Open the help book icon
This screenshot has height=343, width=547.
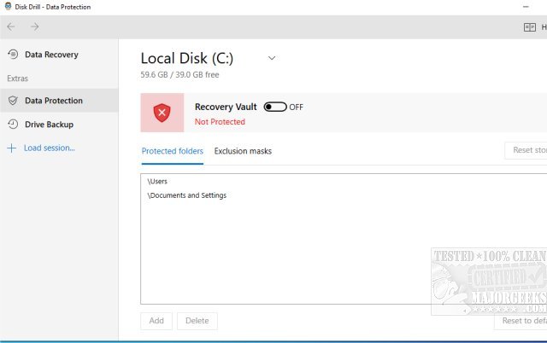coord(530,27)
